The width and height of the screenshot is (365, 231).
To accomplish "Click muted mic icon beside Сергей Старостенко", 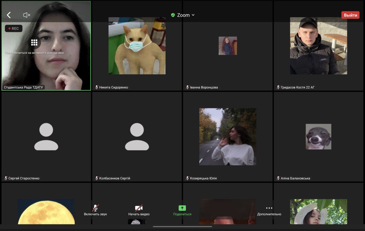I will coord(6,178).
